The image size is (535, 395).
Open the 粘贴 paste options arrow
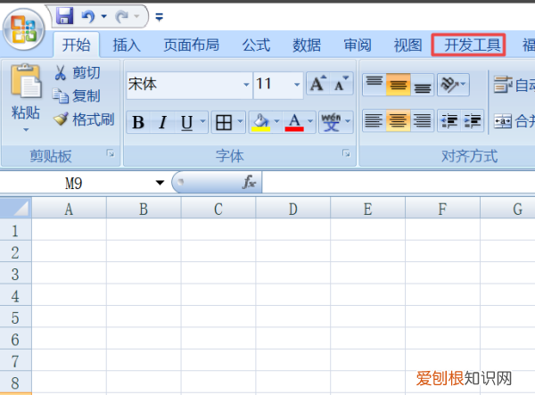pos(26,129)
